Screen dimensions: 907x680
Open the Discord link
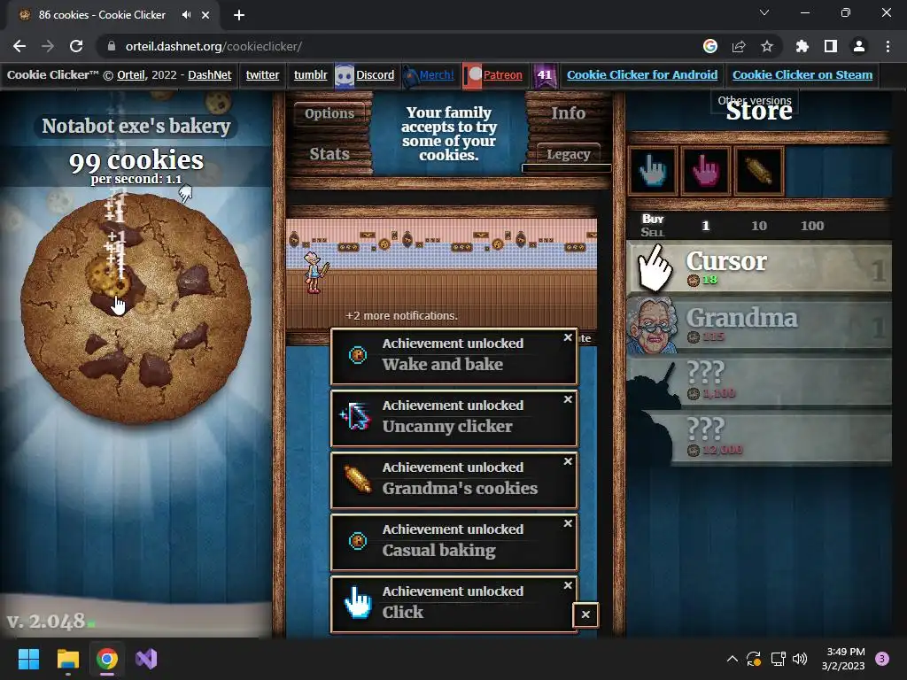375,74
